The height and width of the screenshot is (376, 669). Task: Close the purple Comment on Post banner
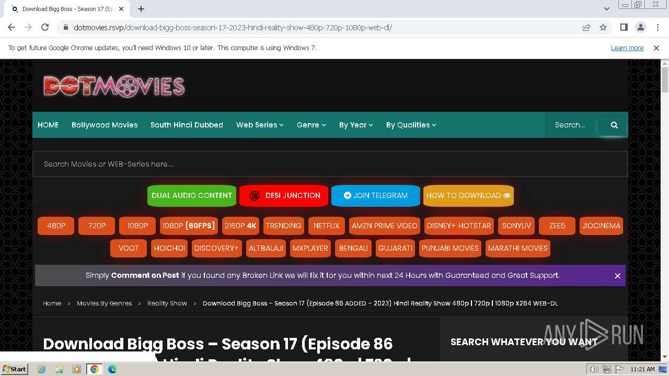617,276
